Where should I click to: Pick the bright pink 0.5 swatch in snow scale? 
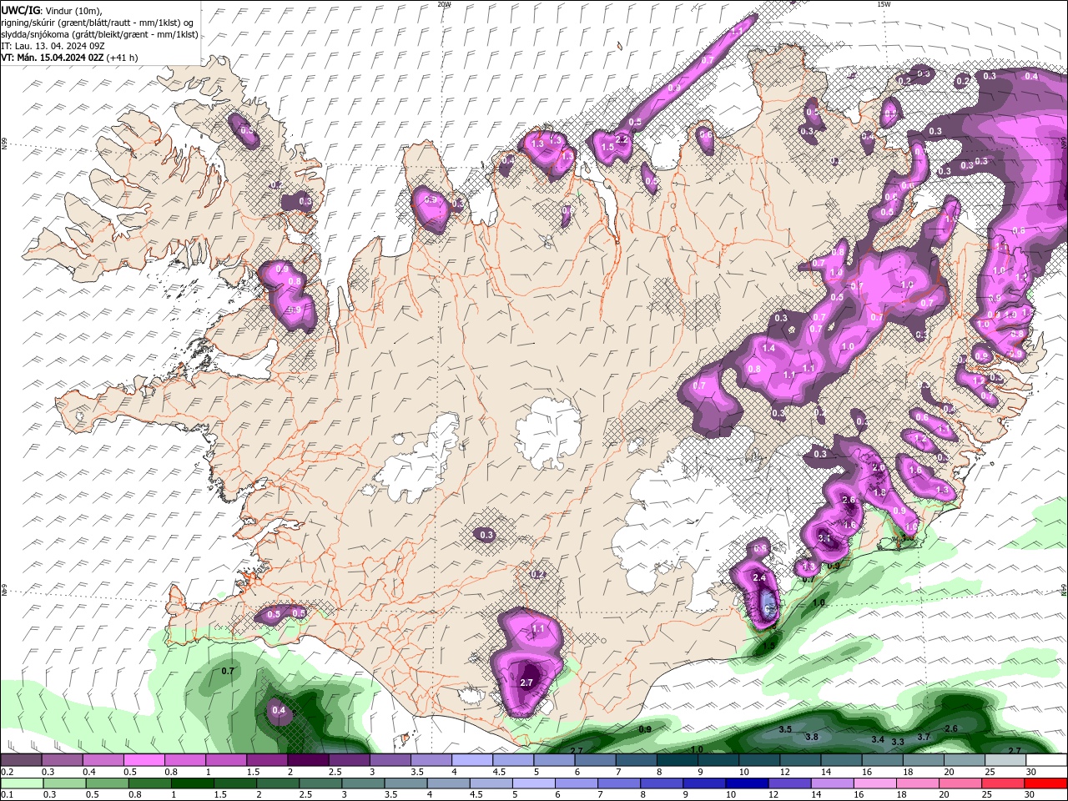pyautogui.click(x=144, y=760)
